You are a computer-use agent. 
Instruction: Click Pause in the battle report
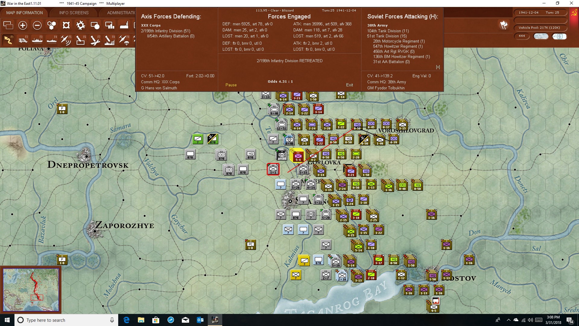231,85
